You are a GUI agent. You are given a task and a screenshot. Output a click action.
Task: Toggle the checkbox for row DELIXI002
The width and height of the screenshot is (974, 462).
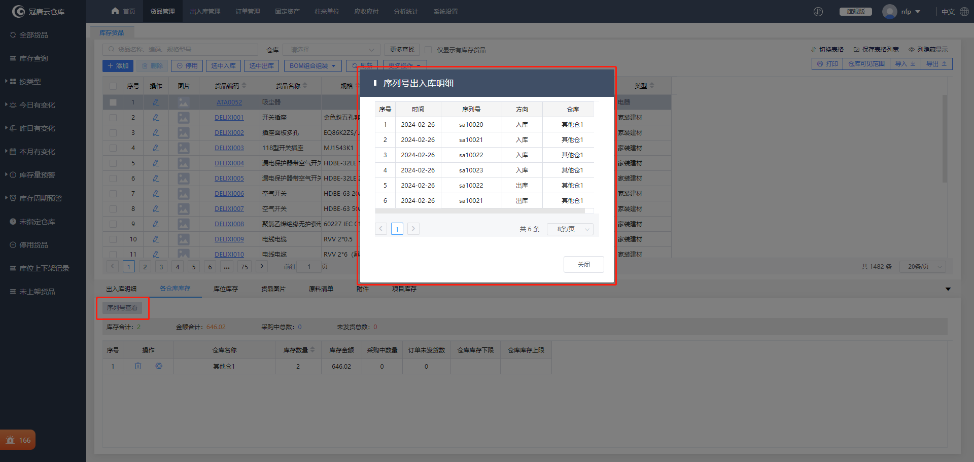(x=113, y=132)
